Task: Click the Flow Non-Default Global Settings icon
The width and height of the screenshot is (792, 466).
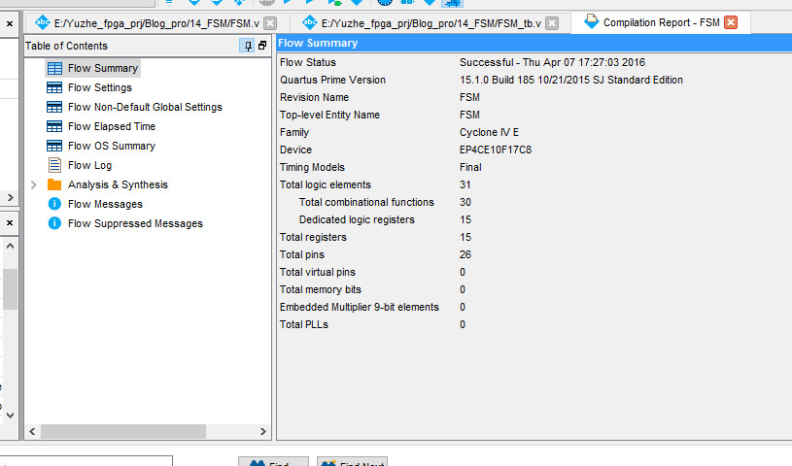Action: [x=54, y=107]
